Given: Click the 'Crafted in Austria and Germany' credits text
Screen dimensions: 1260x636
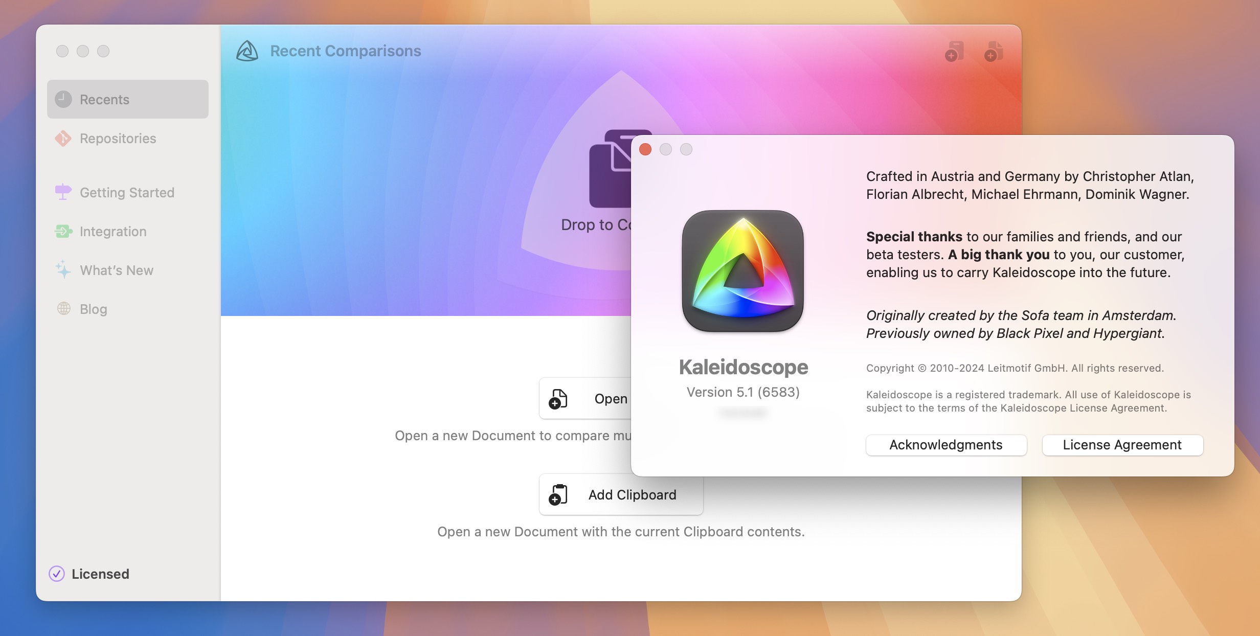Looking at the screenshot, I should (1030, 185).
